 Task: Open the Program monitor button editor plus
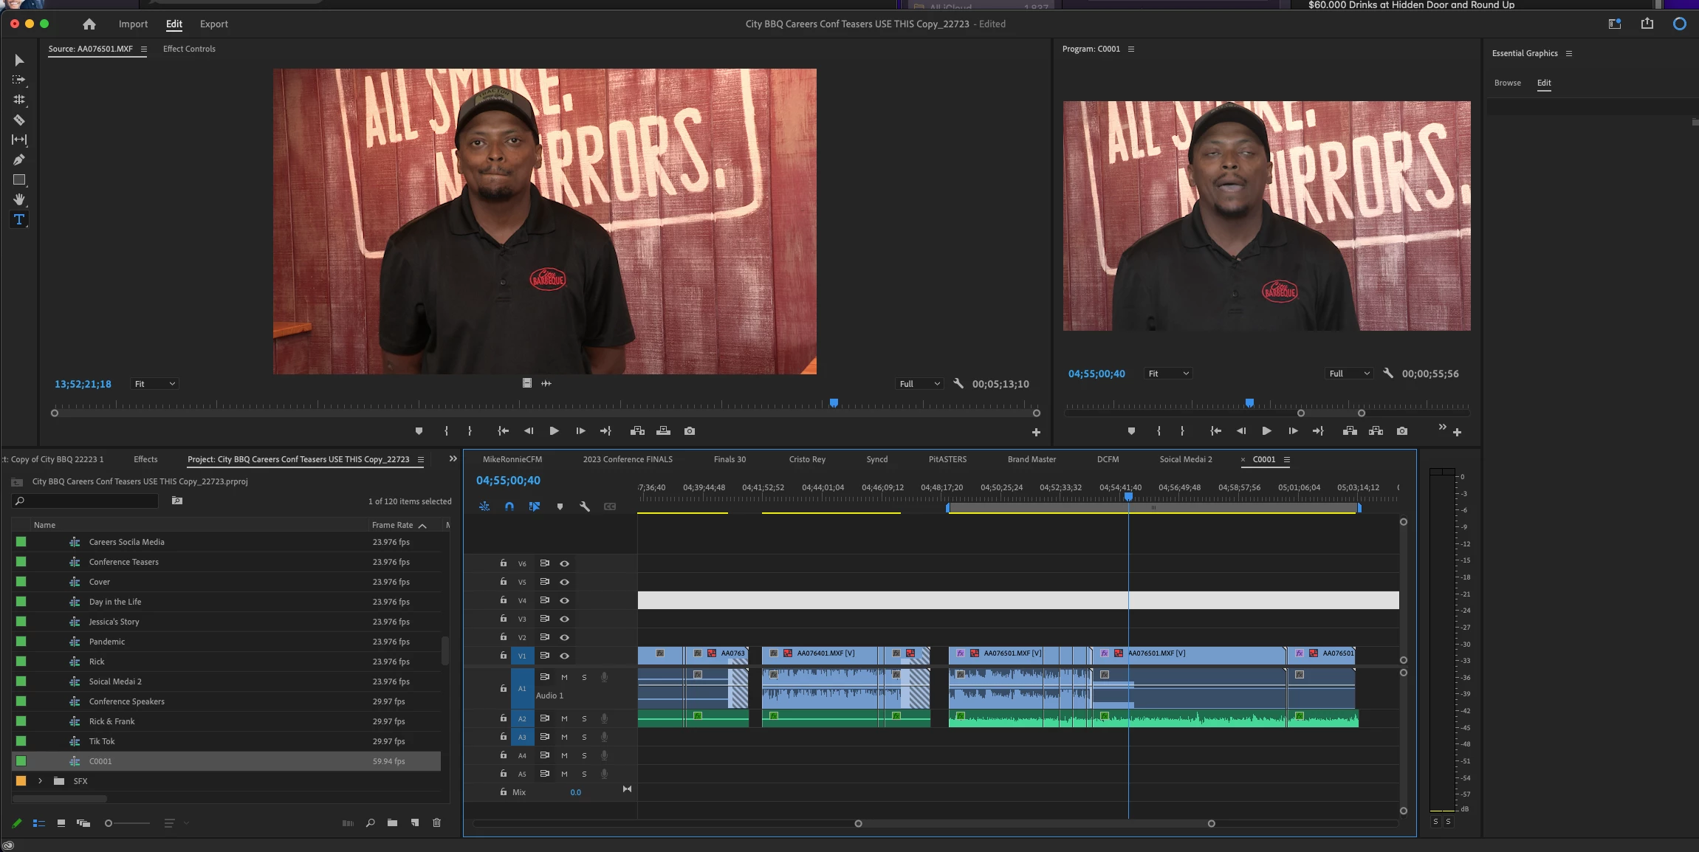point(1457,433)
